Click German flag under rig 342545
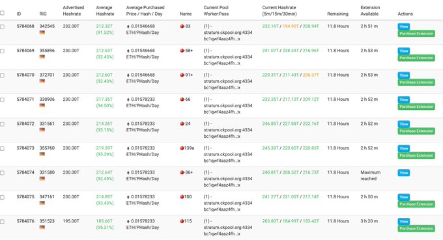The image size is (443, 240). point(42,33)
